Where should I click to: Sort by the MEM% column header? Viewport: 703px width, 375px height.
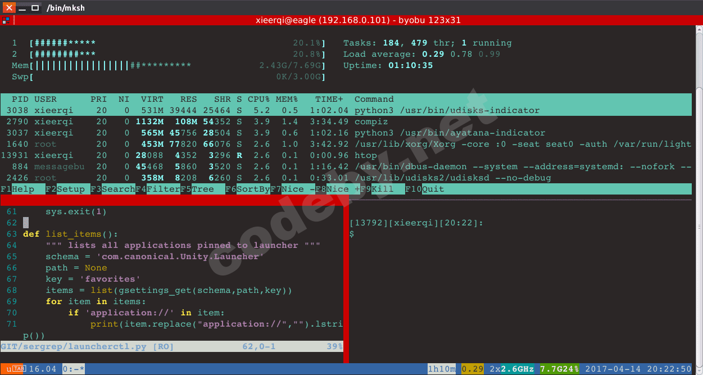pyautogui.click(x=287, y=99)
